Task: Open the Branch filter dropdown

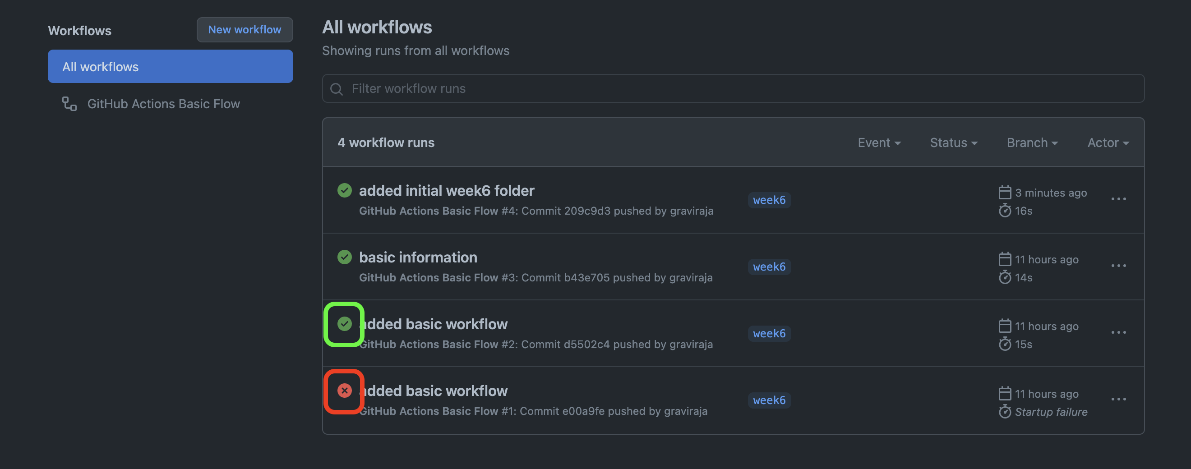Action: point(1032,143)
